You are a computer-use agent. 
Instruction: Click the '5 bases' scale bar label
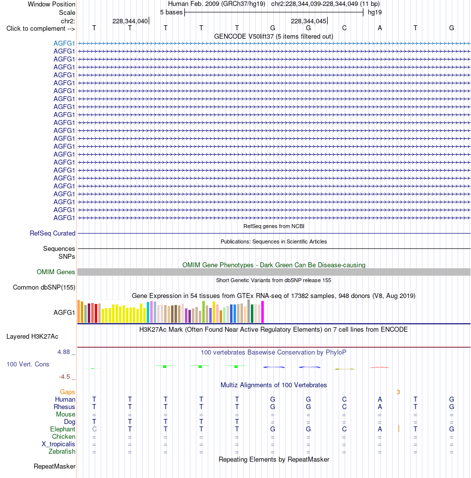(x=172, y=12)
